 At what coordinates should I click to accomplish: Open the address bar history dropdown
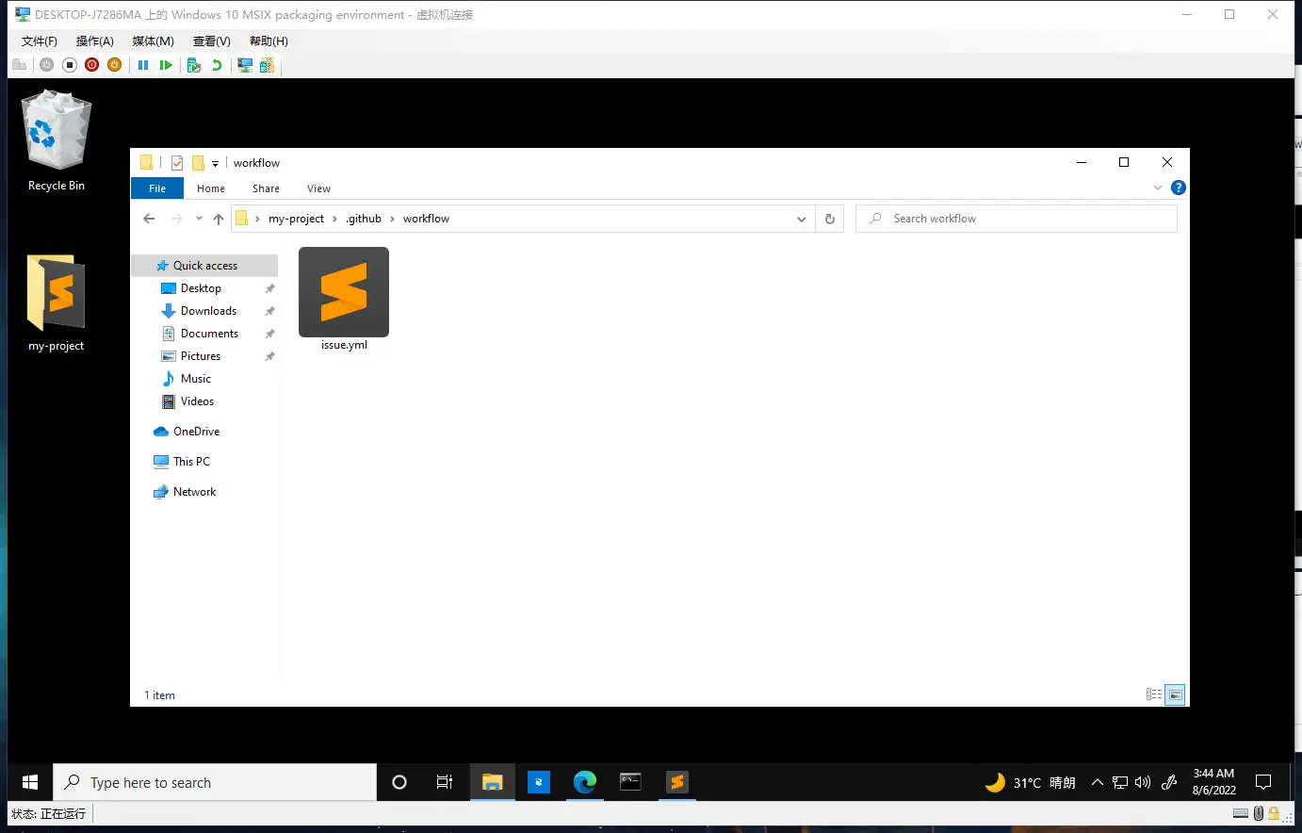pos(802,219)
